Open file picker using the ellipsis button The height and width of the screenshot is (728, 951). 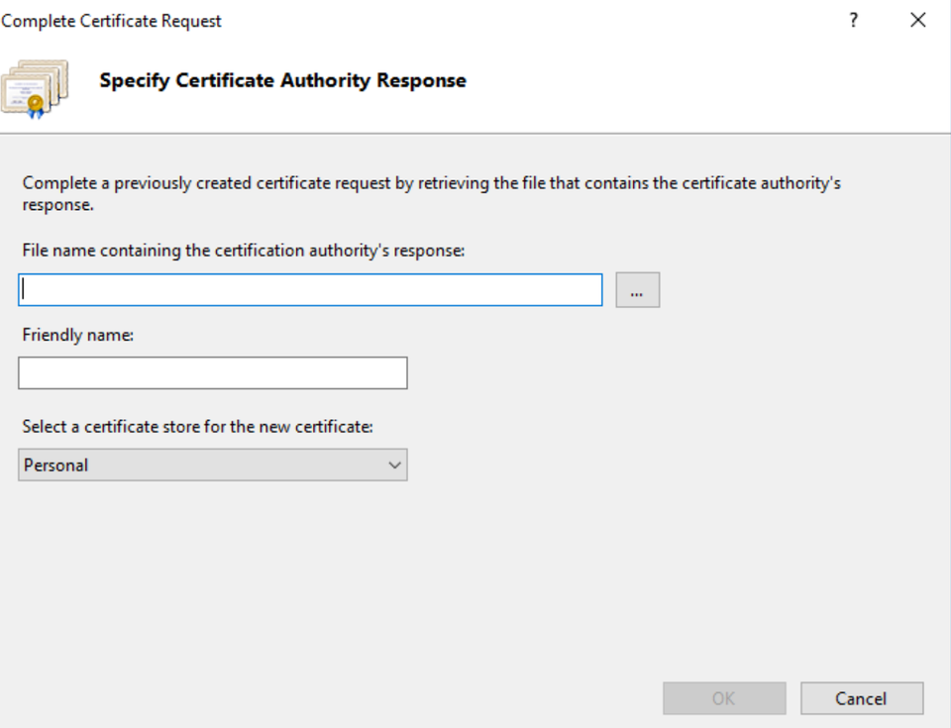638,289
